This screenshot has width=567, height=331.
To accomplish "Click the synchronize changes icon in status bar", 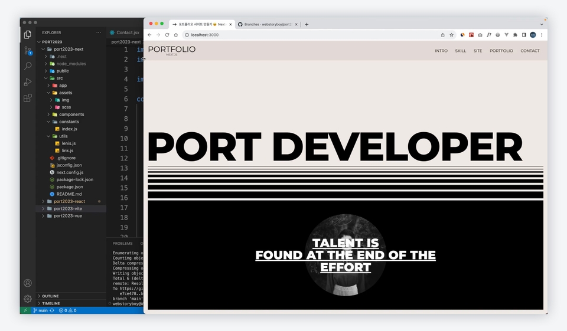I will coord(52,310).
